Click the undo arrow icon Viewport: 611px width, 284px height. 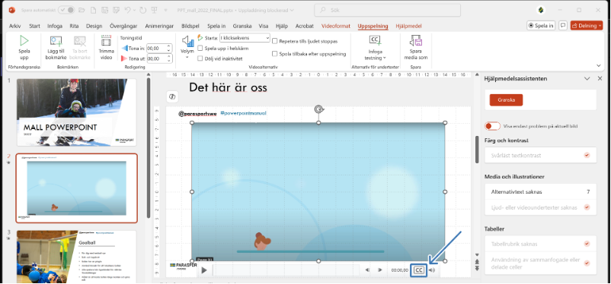pyautogui.click(x=127, y=10)
